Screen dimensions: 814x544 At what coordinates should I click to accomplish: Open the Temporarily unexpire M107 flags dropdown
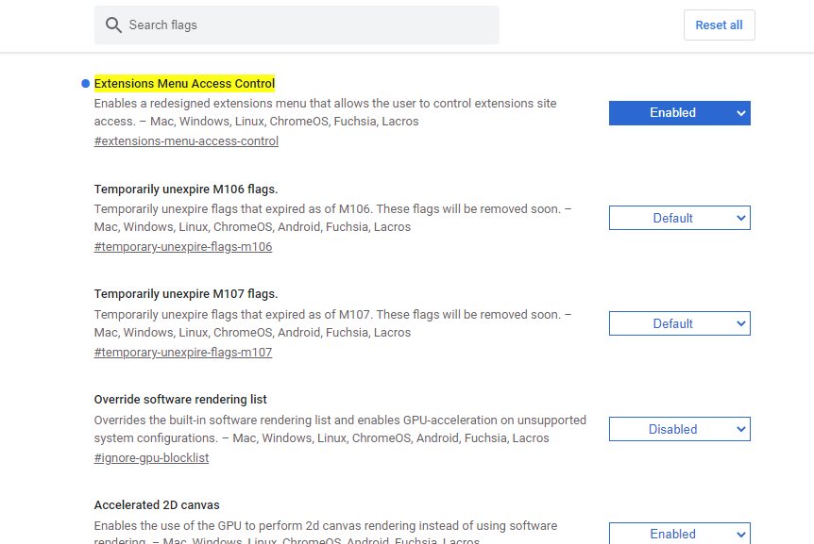pos(679,324)
